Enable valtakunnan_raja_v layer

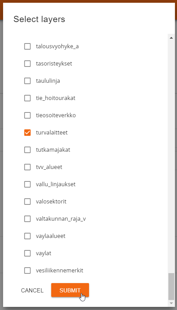(x=27, y=219)
